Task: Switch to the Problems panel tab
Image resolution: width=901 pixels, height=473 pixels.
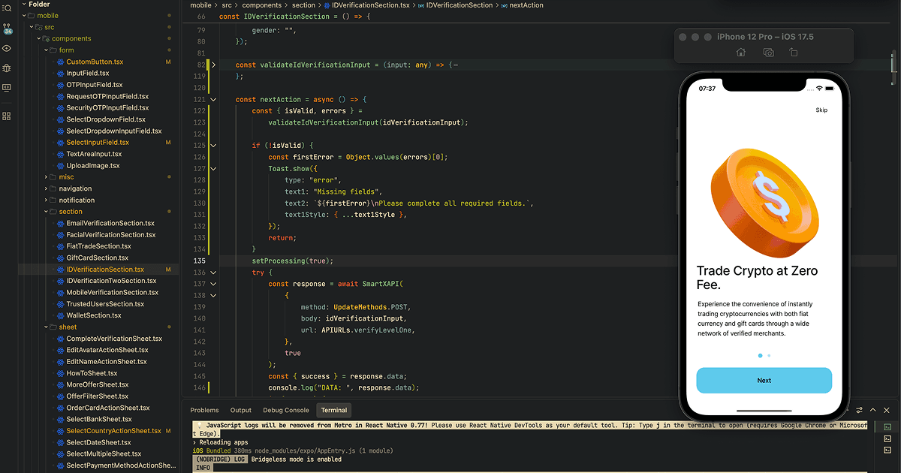Action: [204, 411]
